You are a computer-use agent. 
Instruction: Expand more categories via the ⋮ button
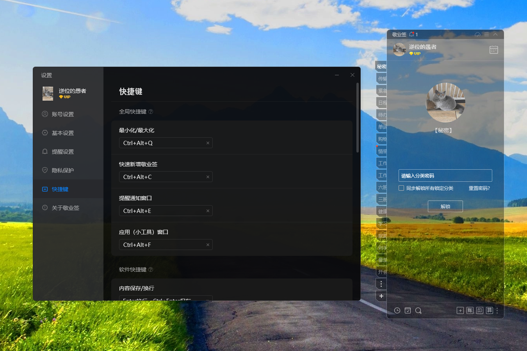(x=381, y=284)
